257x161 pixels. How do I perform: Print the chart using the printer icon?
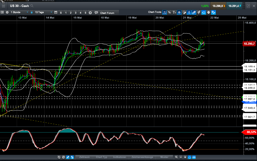click(208, 12)
